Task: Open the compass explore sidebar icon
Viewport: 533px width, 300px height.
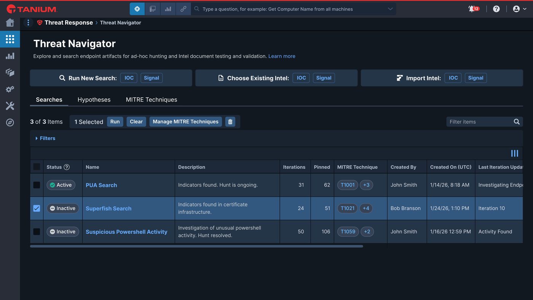Action: (x=10, y=123)
